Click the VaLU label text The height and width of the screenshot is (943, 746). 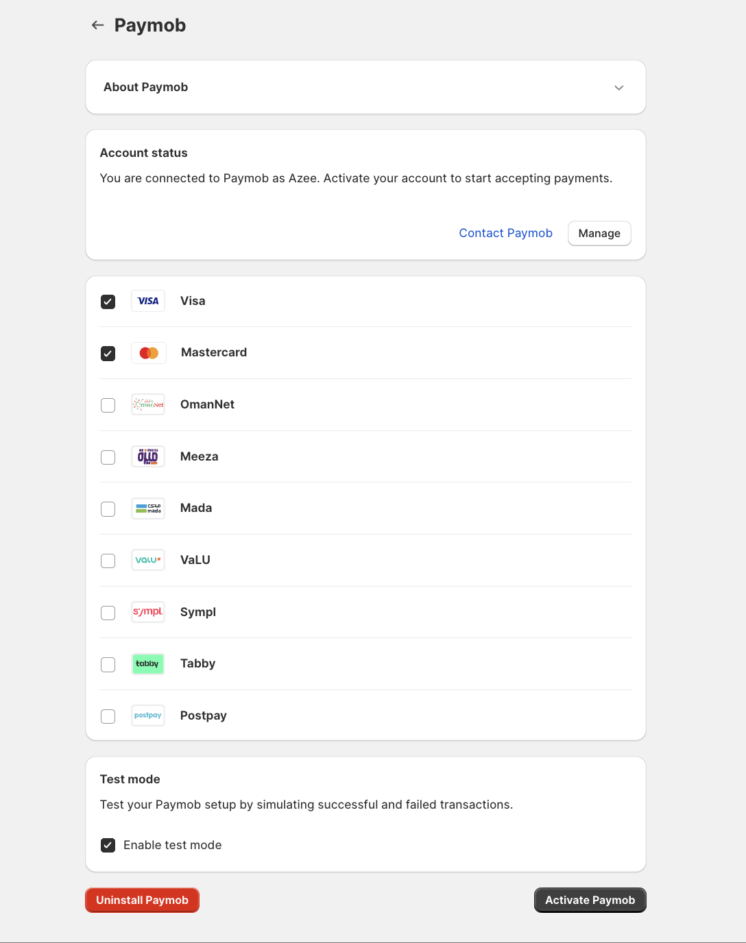(x=195, y=560)
